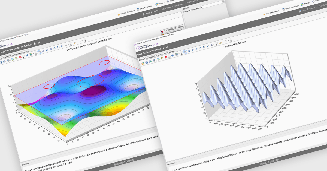
Task: Click rotate icon after select tool, Realtime window
Action: pyautogui.click(x=189, y=51)
